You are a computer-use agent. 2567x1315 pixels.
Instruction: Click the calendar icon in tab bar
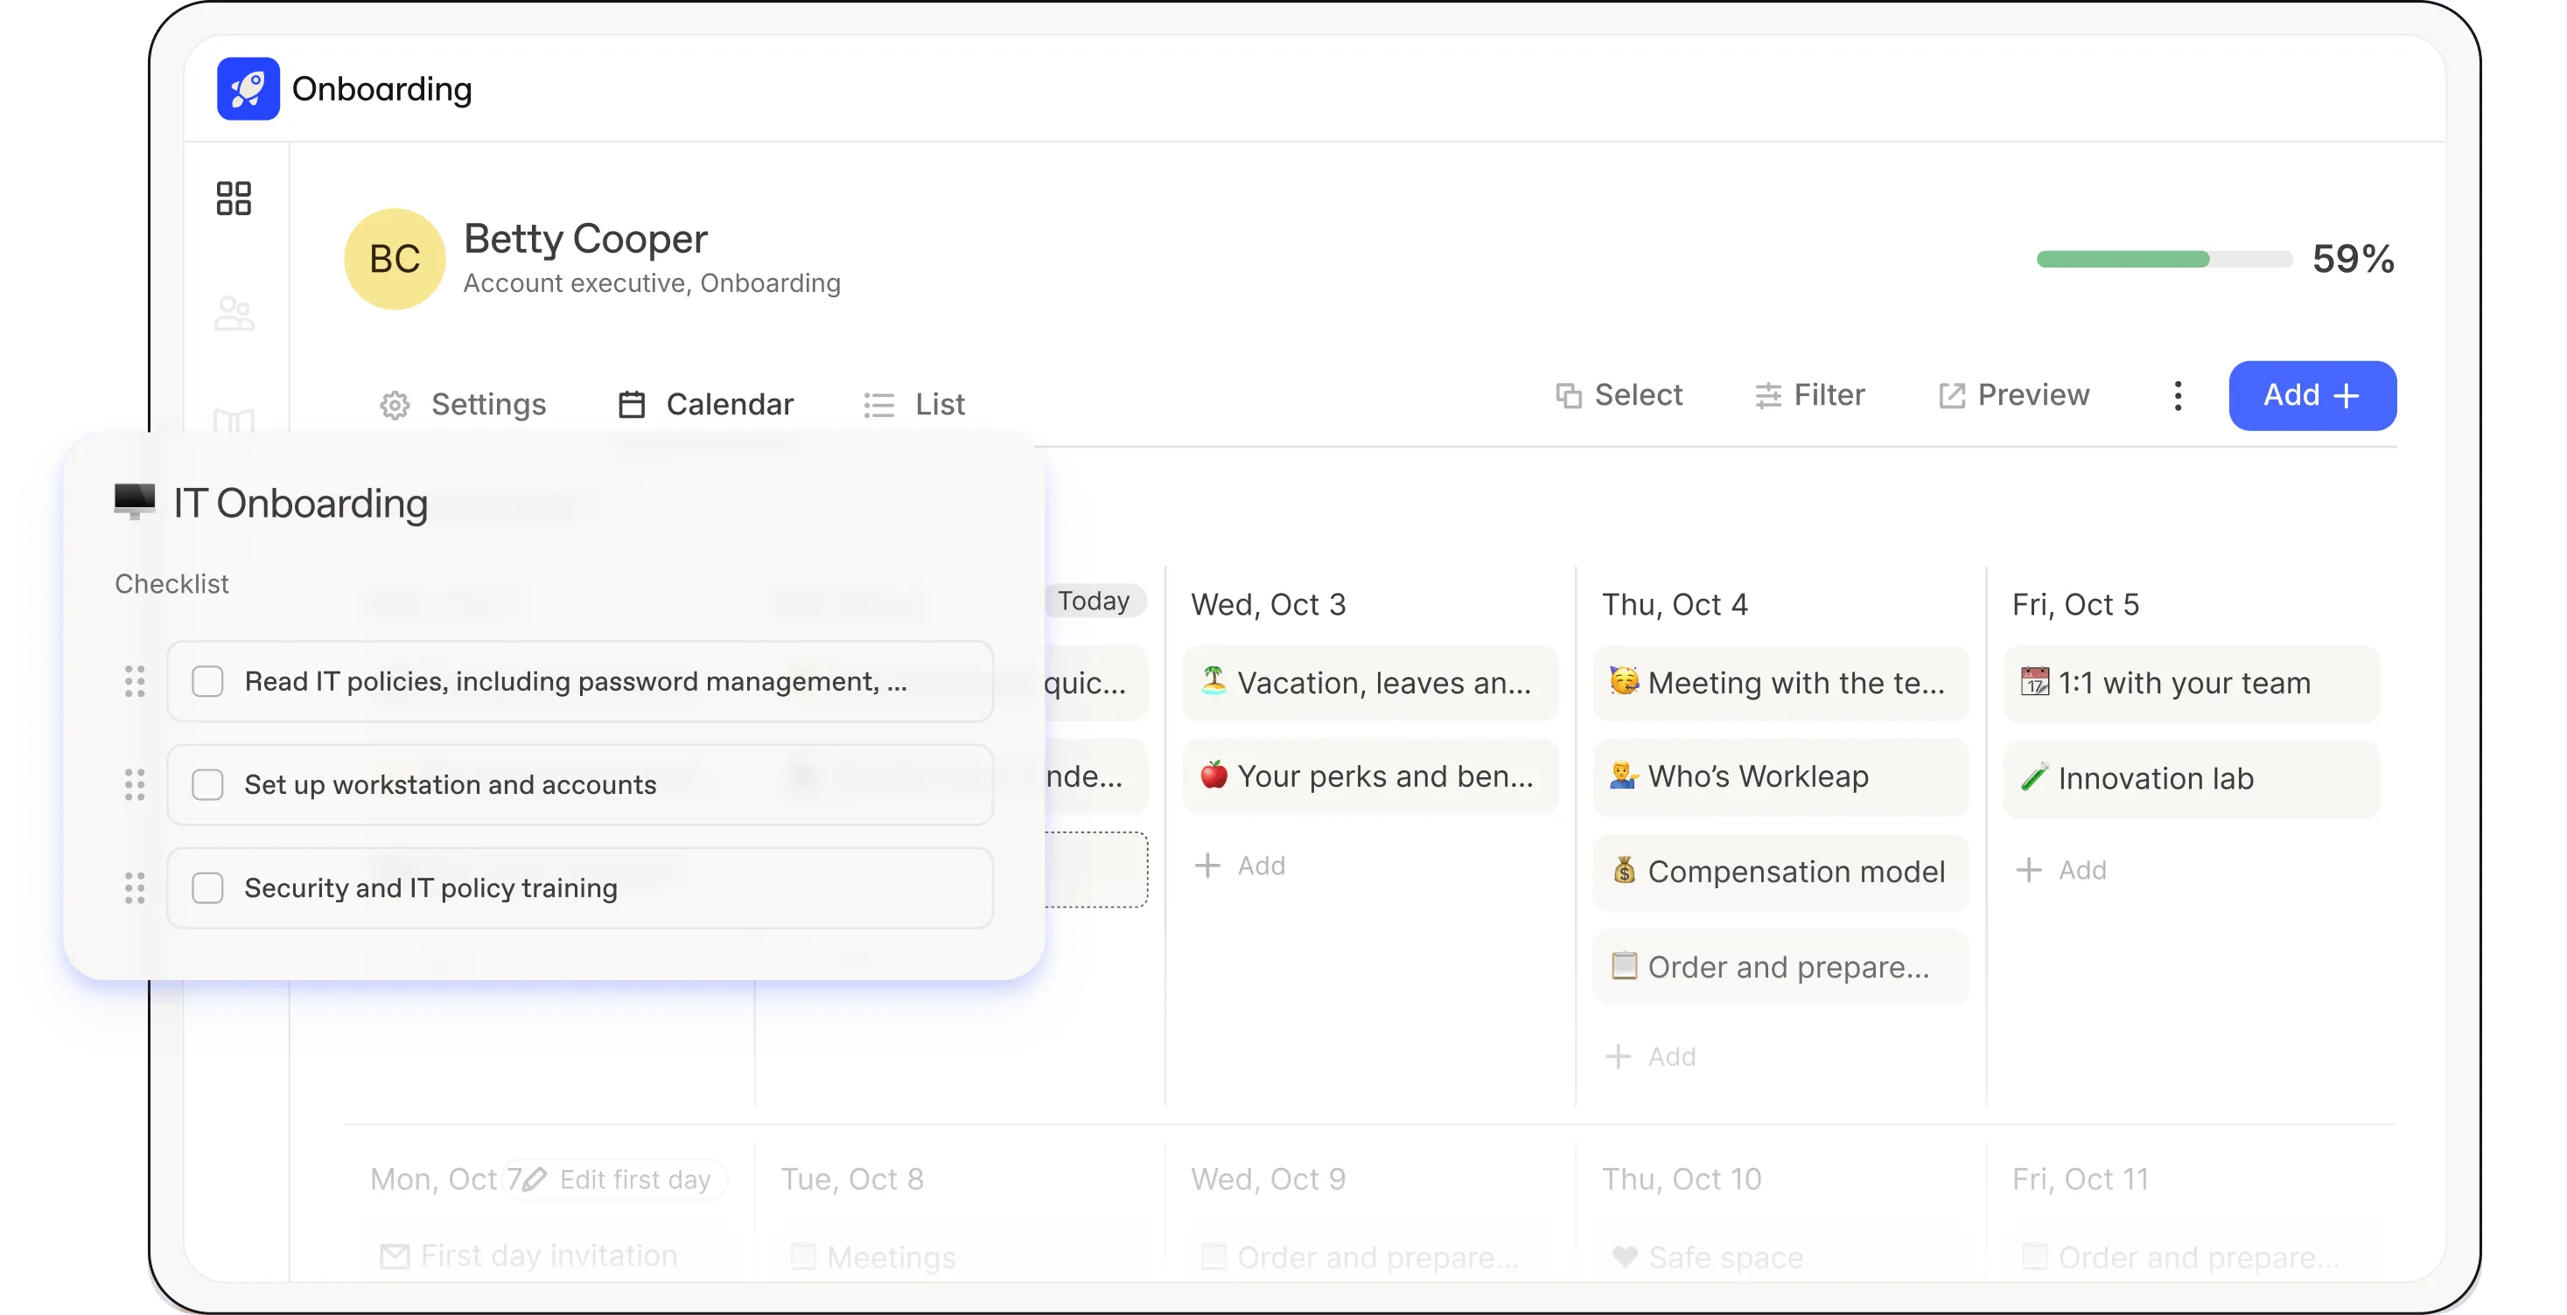(632, 405)
